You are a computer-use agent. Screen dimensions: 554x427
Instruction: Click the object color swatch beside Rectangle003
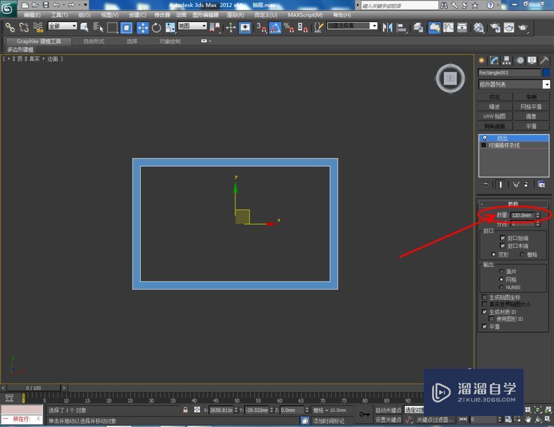coord(546,72)
